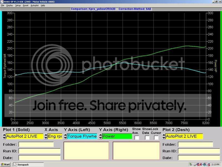Viewport: 222px width, 167px height.
Task: Click the red and blue double-chevron tray icon
Action: pyautogui.click(x=201, y=164)
